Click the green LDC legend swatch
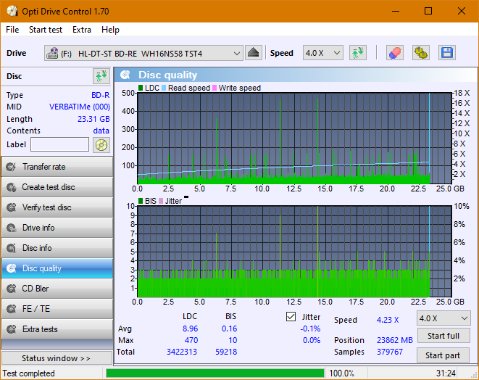This screenshot has height=380, width=479. point(141,88)
